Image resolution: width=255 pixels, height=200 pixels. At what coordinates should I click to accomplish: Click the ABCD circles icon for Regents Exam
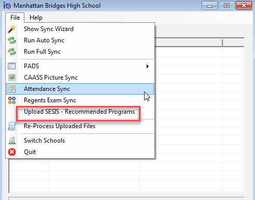12,100
